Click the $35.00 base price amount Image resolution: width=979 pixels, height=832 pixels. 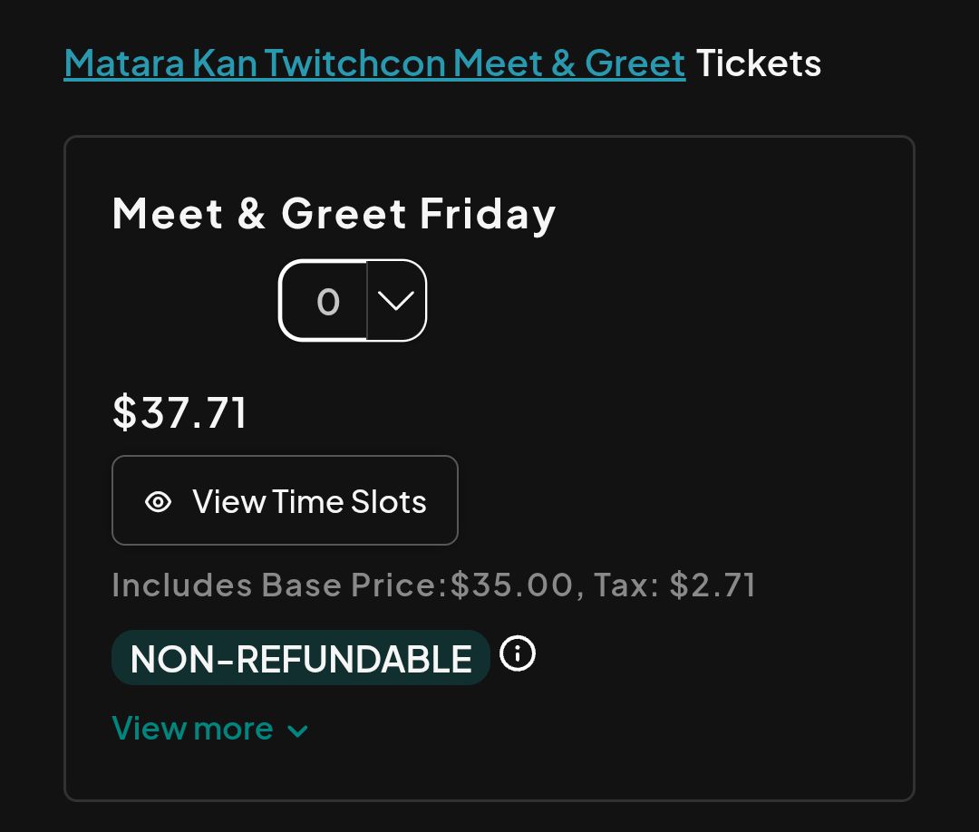[x=512, y=585]
